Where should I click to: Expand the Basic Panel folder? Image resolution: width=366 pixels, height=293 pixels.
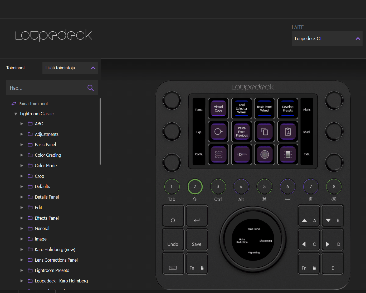tap(22, 145)
